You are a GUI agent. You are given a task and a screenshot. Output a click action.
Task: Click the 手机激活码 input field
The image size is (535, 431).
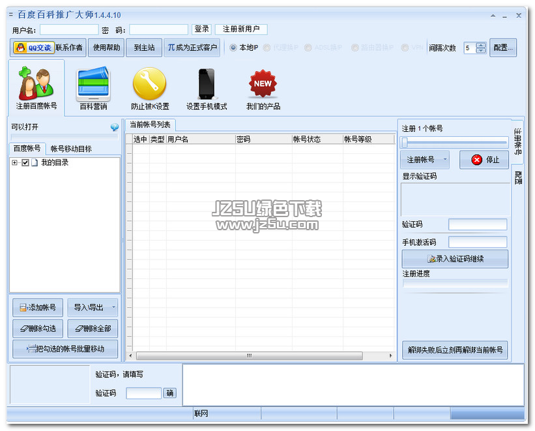478,242
